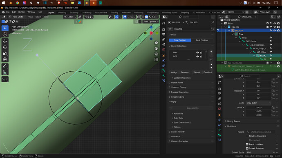Screen dimensions: 282x158
Task: Click the red X axis gizmo
Action: tap(151, 33)
